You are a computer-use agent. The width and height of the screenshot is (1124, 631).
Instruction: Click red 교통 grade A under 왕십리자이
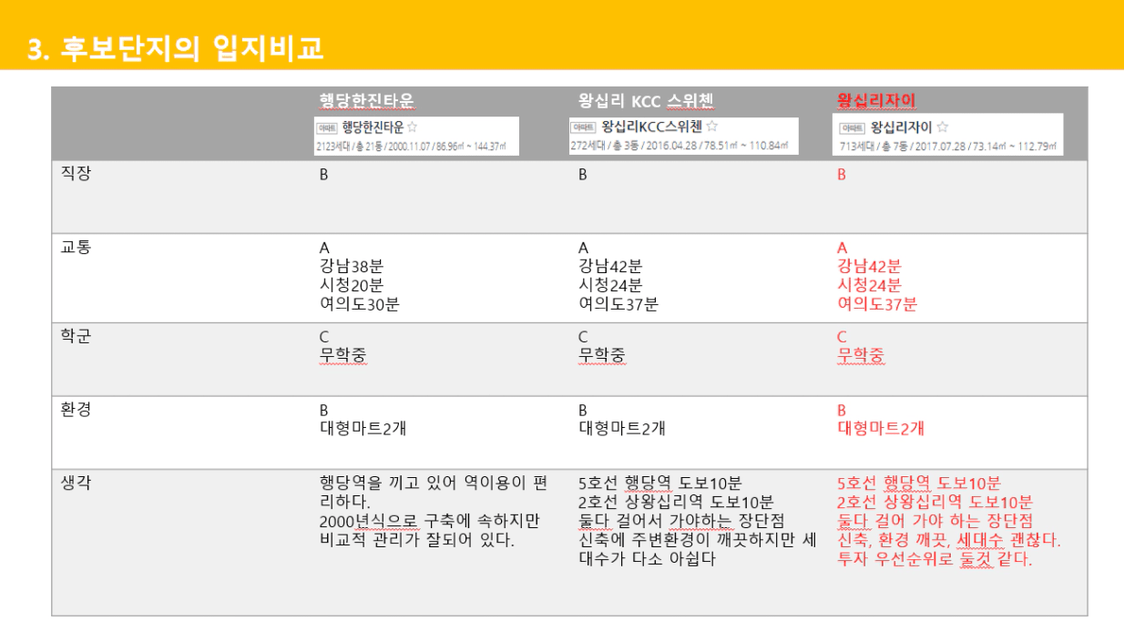tap(842, 248)
